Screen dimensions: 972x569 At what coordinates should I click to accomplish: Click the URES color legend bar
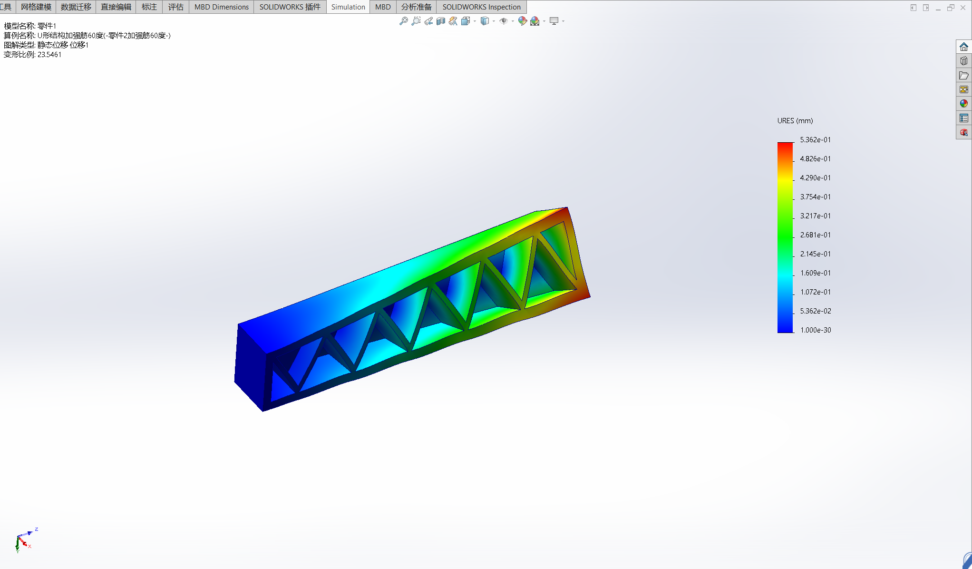(x=785, y=237)
